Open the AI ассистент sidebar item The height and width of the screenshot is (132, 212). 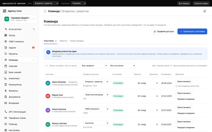pos(20,29)
